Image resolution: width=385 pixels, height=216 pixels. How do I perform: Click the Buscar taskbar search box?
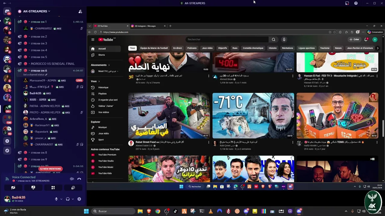coord(113,211)
